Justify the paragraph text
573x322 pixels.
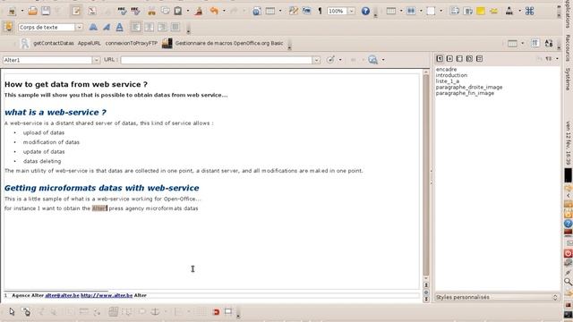coord(175,27)
